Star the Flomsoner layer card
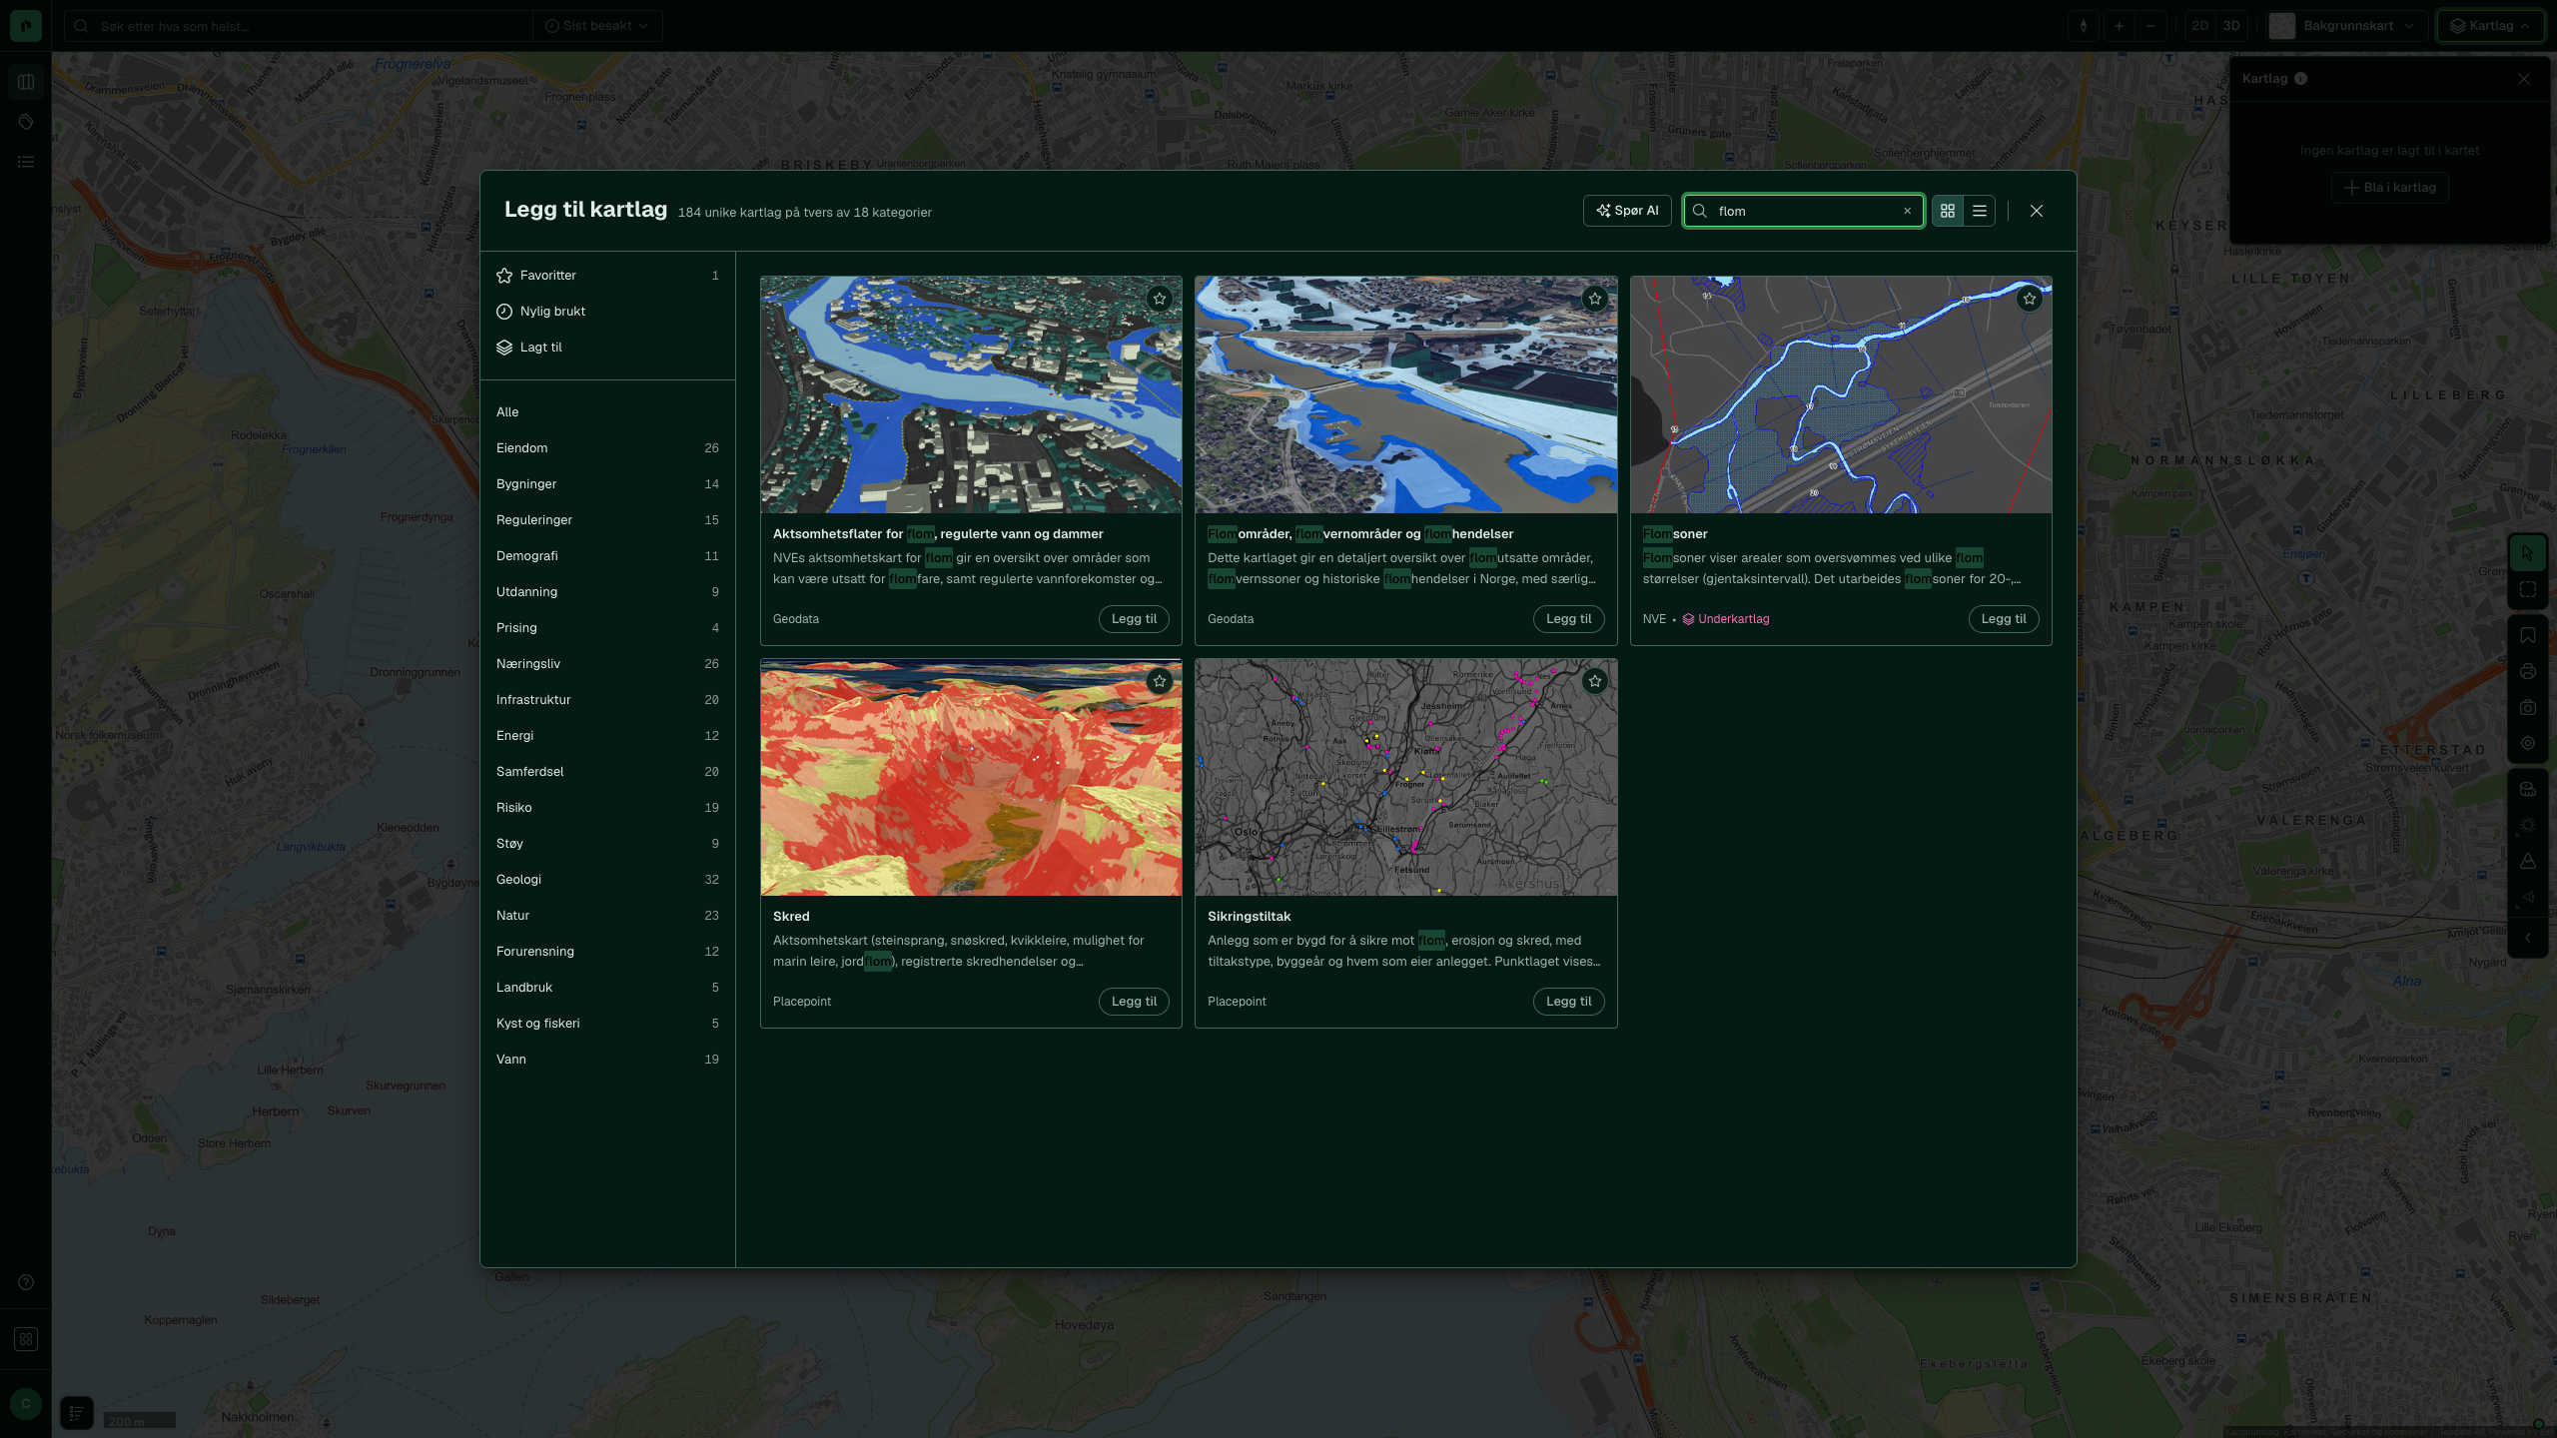2557x1438 pixels. click(x=2029, y=299)
